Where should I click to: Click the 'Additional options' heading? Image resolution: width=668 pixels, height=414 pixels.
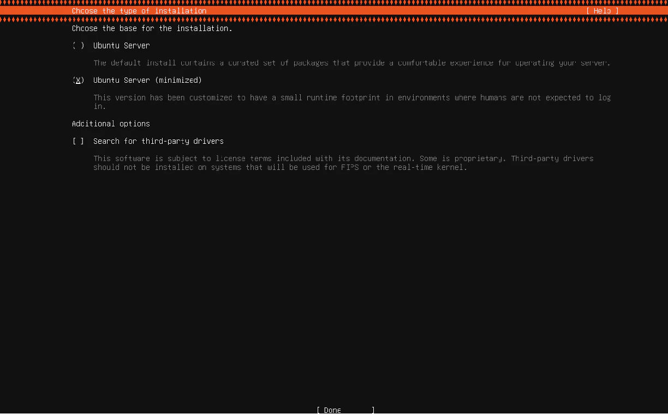click(111, 124)
